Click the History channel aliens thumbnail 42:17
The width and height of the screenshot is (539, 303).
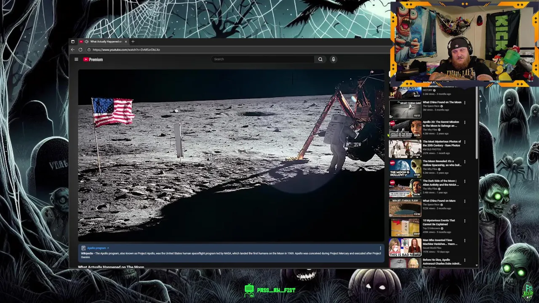point(405,92)
